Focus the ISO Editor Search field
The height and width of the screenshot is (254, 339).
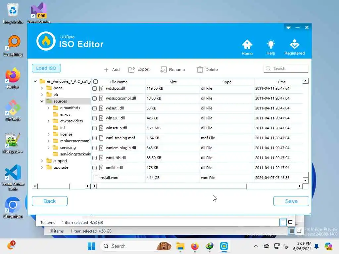pos(286,68)
